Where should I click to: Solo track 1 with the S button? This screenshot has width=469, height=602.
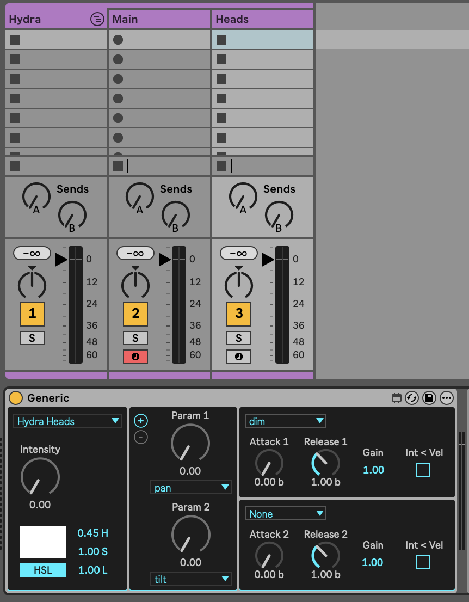coord(32,338)
